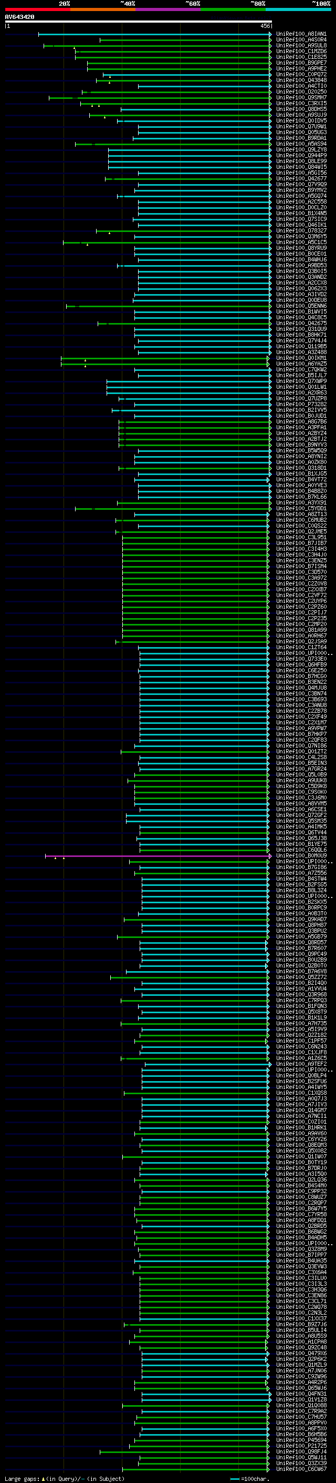Screen dimensions: 336x1483
Task: Open hit UniRef100_C1E825
Action: coord(301,57)
